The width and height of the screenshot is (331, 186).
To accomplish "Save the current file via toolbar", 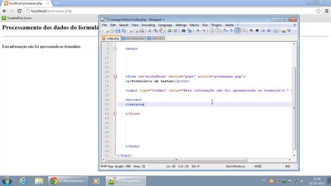I will point(118,31).
